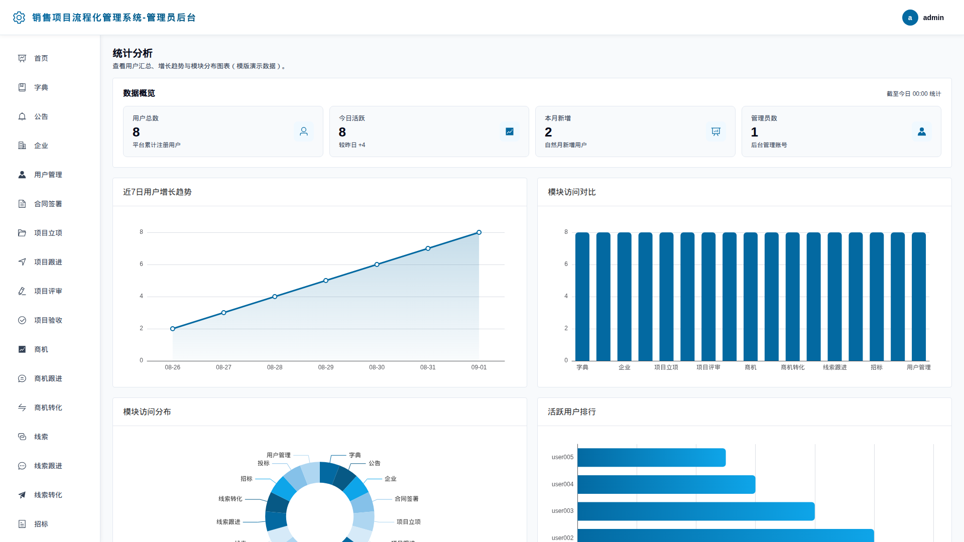Click the 合同签署 label on the donut chart

[407, 499]
